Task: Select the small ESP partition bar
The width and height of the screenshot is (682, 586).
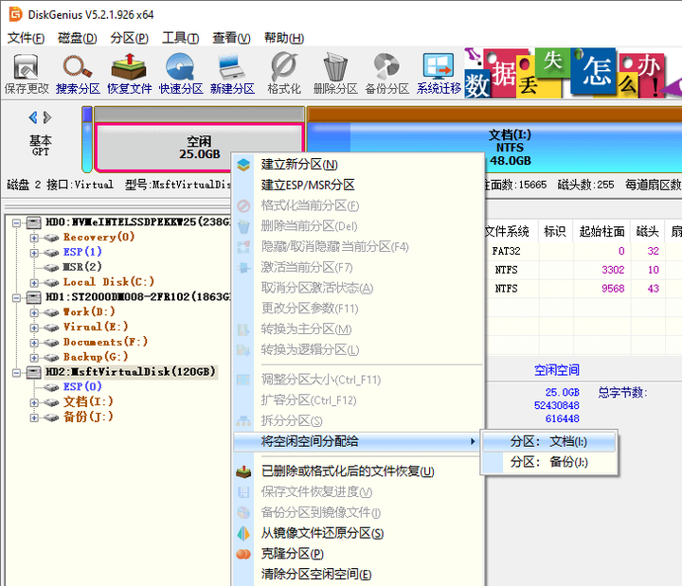Action: [87, 139]
